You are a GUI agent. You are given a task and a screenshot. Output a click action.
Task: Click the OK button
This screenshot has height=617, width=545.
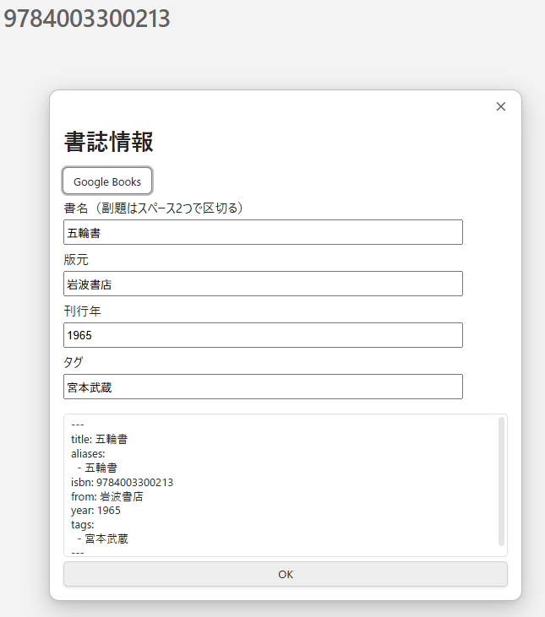click(286, 574)
